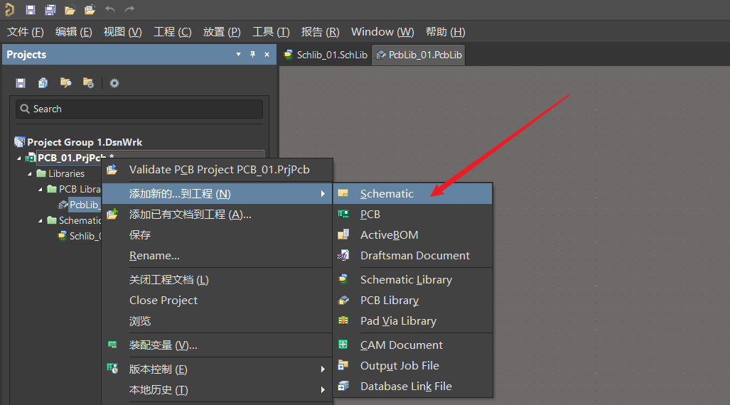Open the 编辑 (E) menu
This screenshot has height=405, width=730.
[x=73, y=32]
